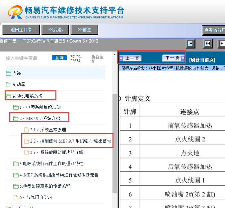This screenshot has height=208, width=225.
Task: Go to previous page with 上一页
Action: 130,58
